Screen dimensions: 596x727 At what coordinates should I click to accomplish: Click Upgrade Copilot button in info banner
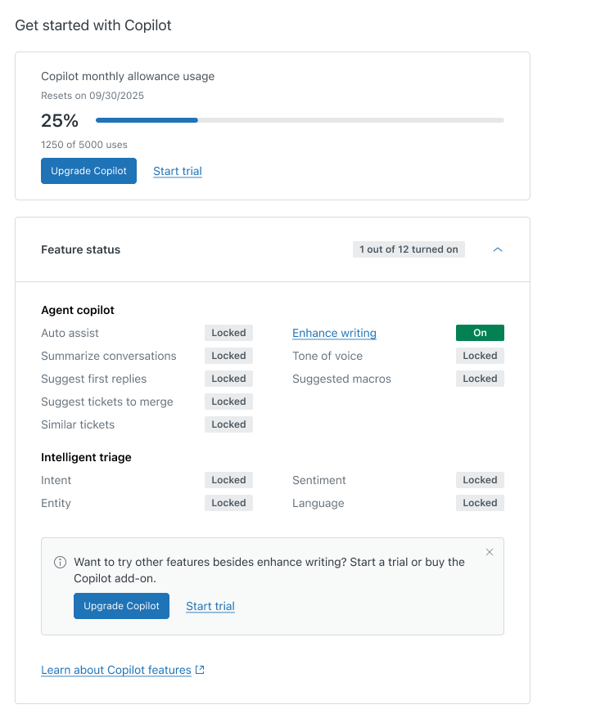pyautogui.click(x=121, y=606)
